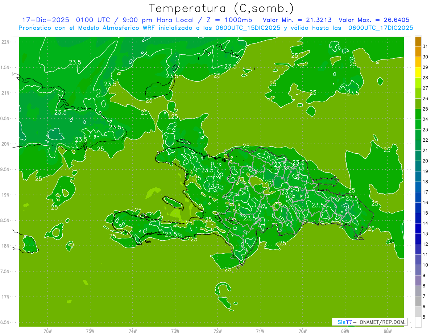Select the date text '17-Dic-2025'
The image size is (435, 336).
[46, 20]
